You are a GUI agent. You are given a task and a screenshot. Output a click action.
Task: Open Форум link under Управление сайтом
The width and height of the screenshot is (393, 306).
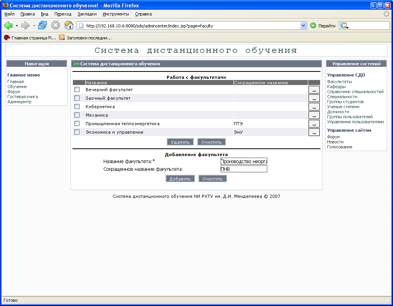[333, 137]
